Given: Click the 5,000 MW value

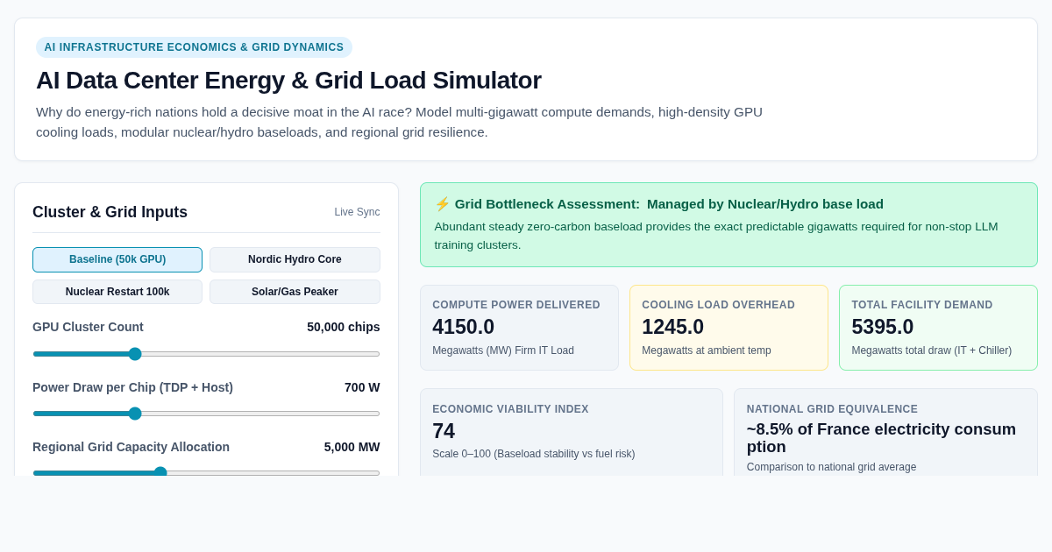Looking at the screenshot, I should click(x=352, y=447).
